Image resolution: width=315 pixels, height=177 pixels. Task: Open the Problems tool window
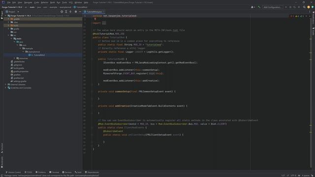tap(40, 172)
